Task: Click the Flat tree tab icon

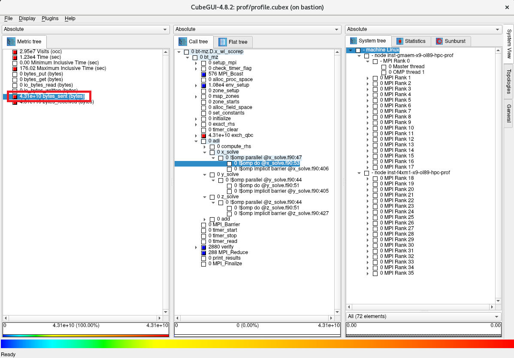Action: (x=222, y=42)
